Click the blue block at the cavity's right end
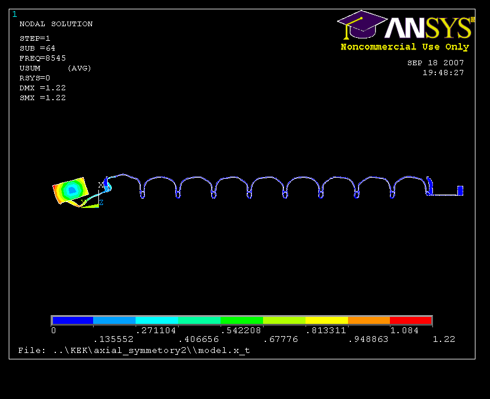The image size is (490, 399). (x=460, y=190)
